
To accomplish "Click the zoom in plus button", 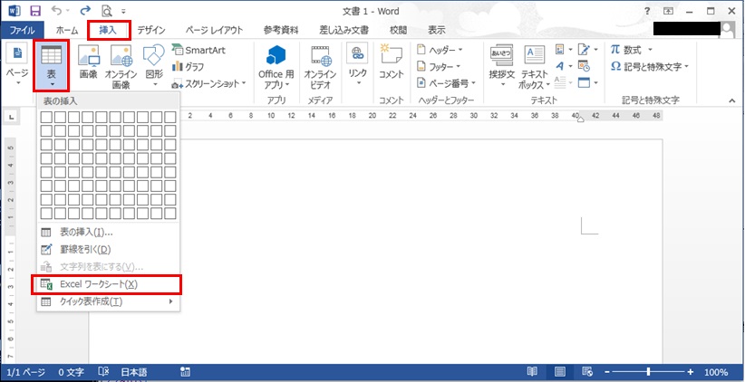I will 691,373.
